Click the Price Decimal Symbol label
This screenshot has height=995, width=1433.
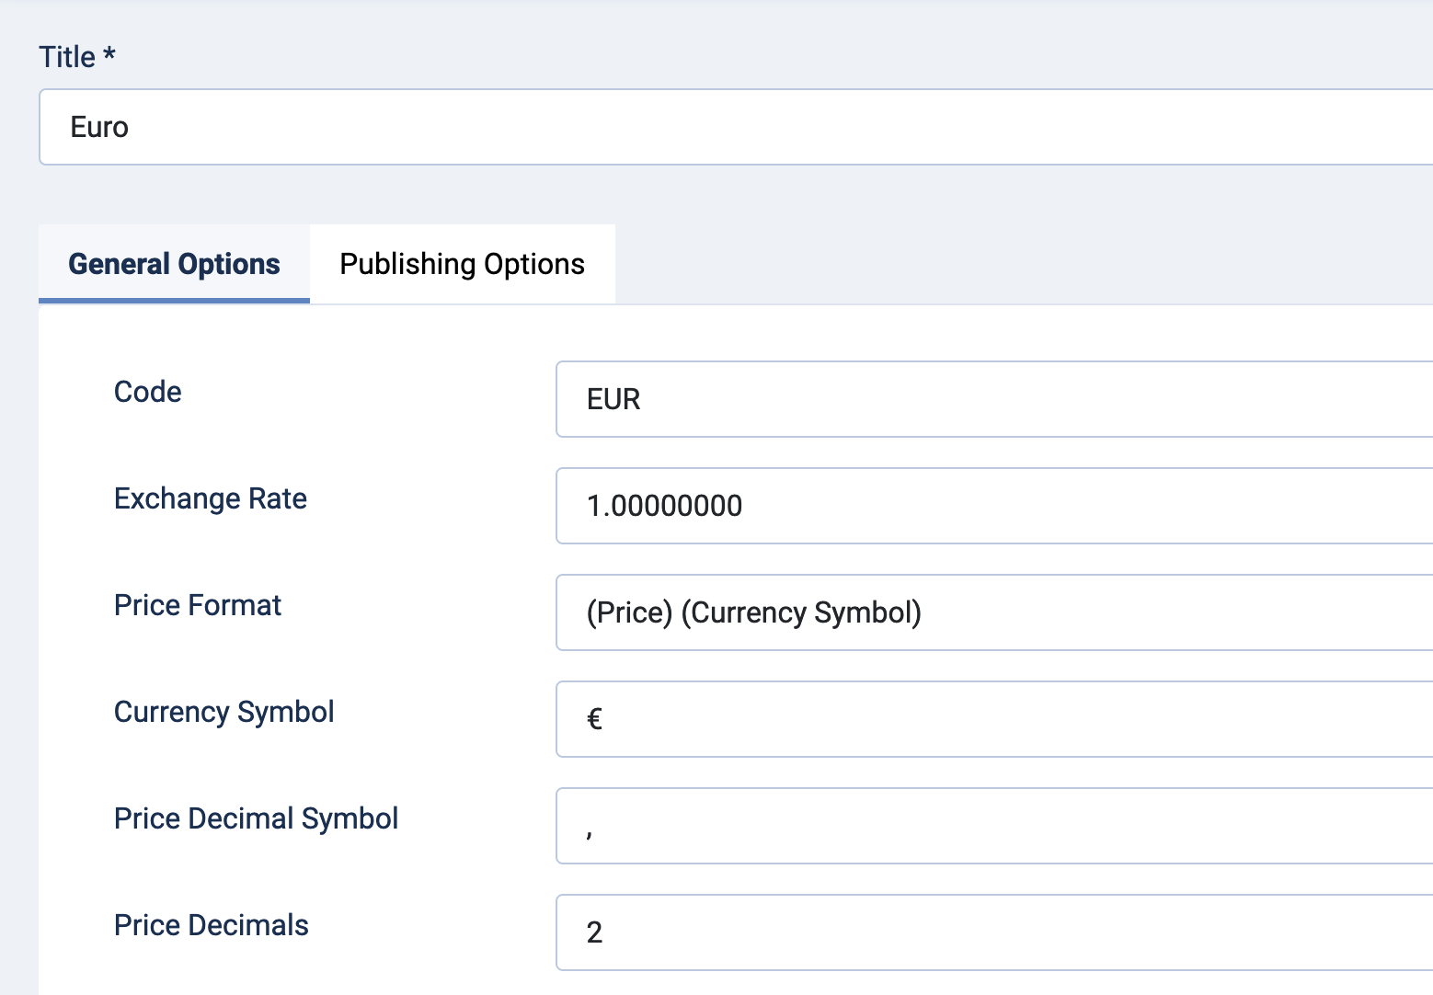[256, 818]
